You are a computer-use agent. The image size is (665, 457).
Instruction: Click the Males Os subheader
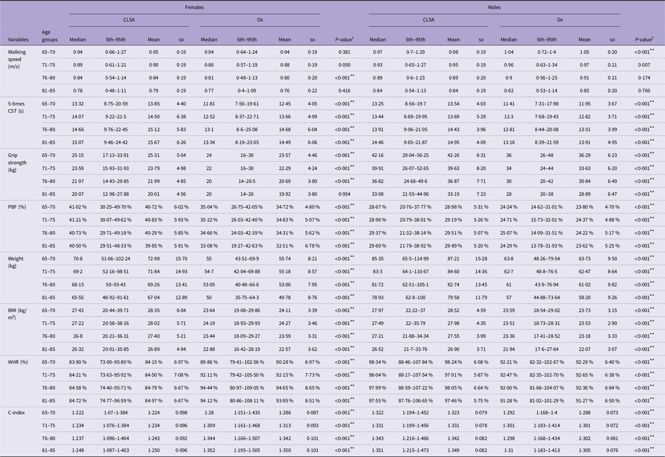[560, 19]
